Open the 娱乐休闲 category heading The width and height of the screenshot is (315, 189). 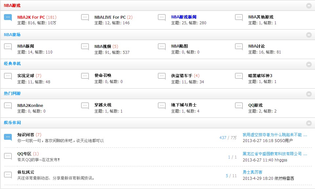tap(12, 122)
